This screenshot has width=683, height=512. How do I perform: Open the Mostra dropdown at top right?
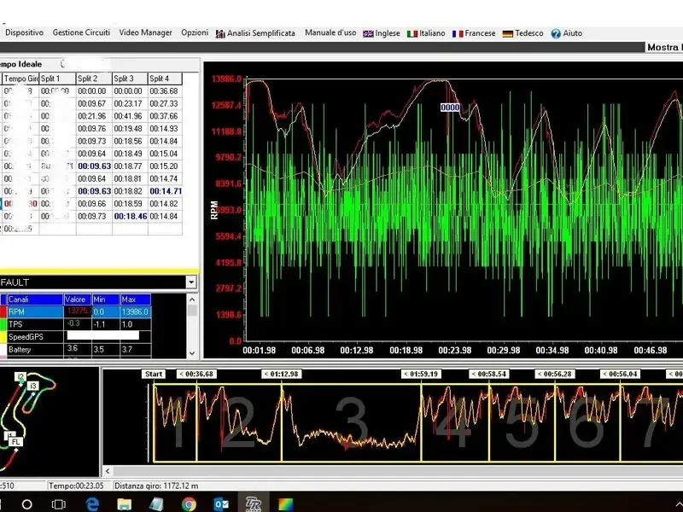664,46
